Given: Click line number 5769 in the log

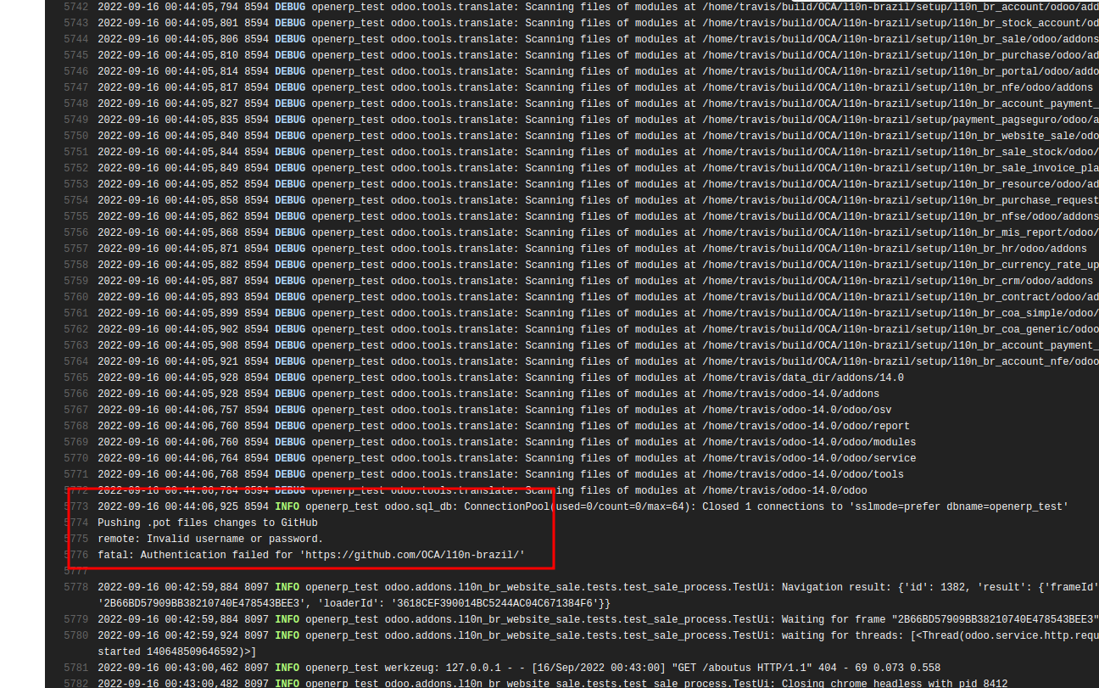Looking at the screenshot, I should pyautogui.click(x=75, y=442).
